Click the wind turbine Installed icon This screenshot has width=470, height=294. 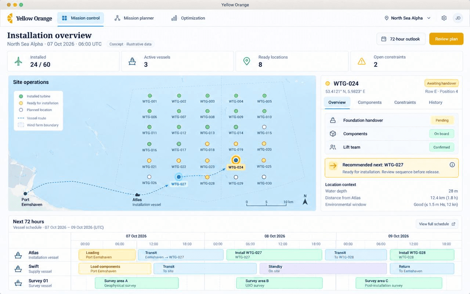pos(18,61)
